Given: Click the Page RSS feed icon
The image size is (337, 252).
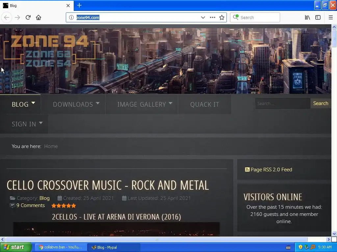Looking at the screenshot, I should 247,170.
